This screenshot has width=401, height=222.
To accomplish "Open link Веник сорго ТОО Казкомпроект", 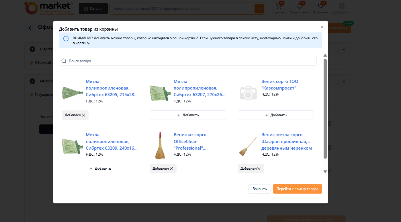I will [280, 85].
